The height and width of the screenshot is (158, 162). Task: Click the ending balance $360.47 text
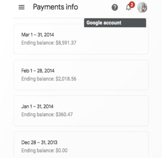coord(47,115)
